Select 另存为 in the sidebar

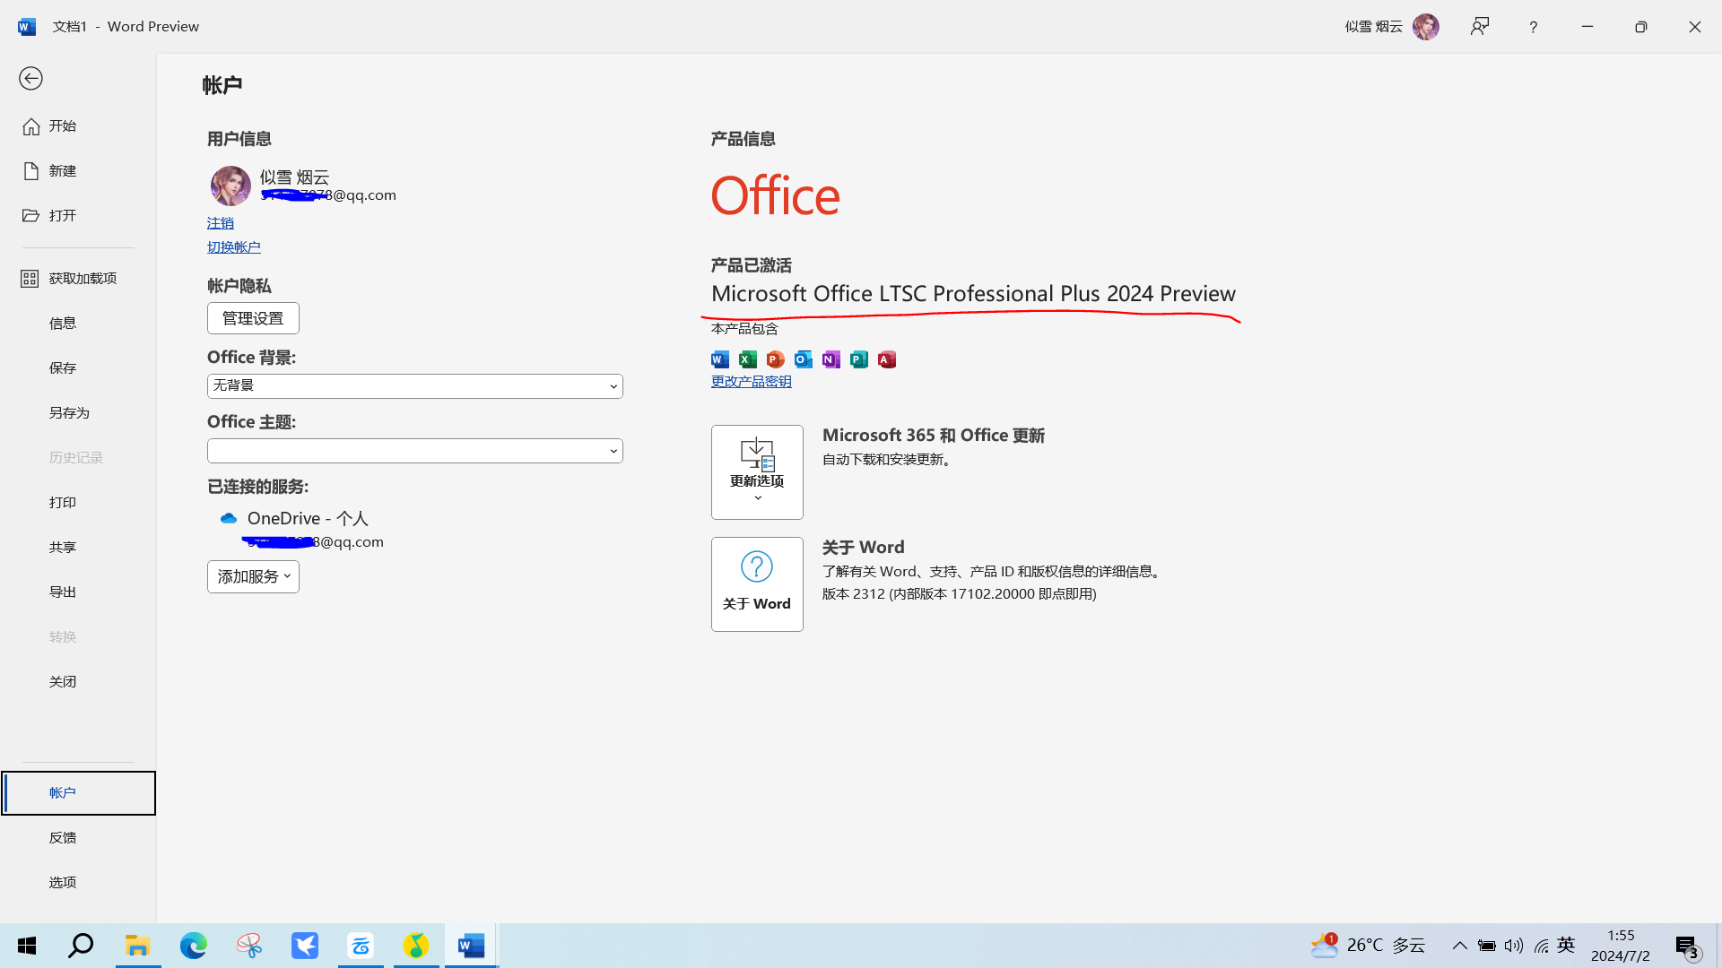coord(69,413)
